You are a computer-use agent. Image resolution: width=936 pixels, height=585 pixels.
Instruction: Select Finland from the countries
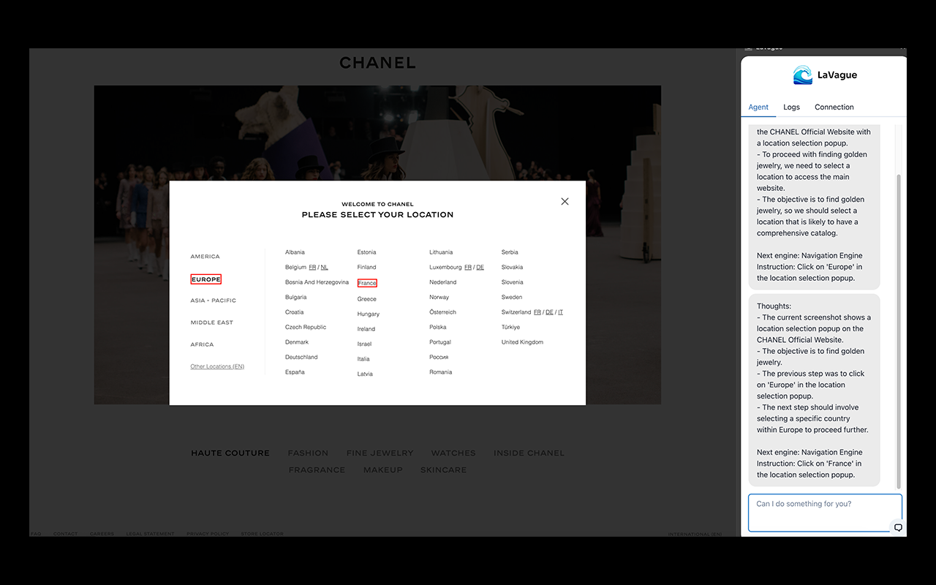[366, 268]
